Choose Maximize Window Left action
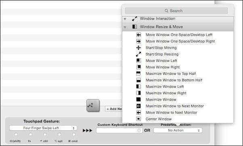Viewport: 243px width, 146px height. pyautogui.click(x=165, y=86)
